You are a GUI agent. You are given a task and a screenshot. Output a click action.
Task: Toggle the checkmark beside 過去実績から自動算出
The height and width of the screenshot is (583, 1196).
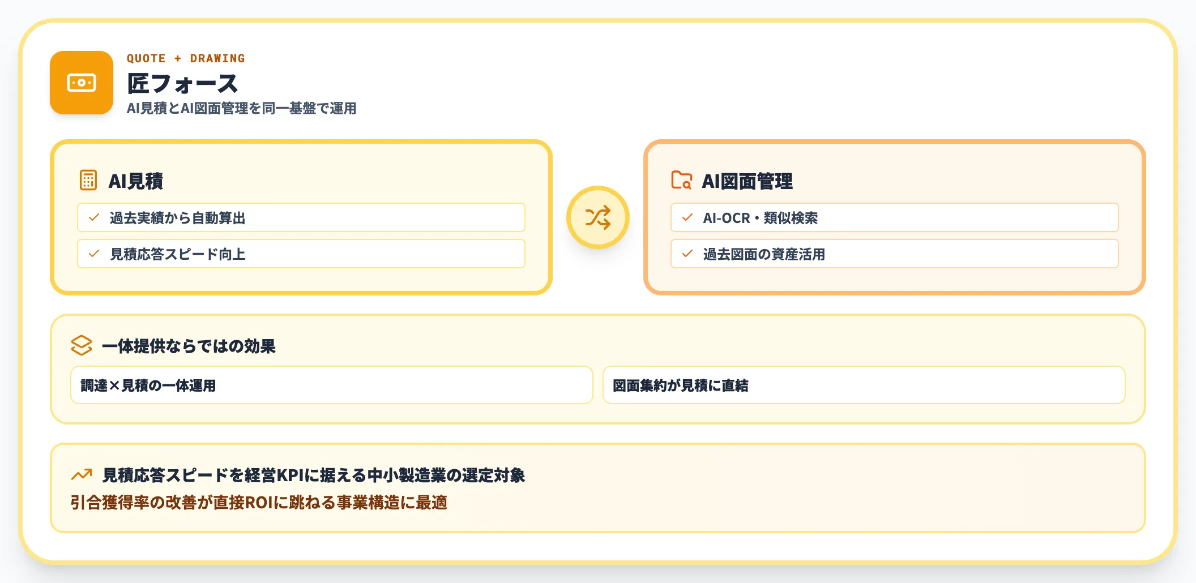[x=93, y=217]
